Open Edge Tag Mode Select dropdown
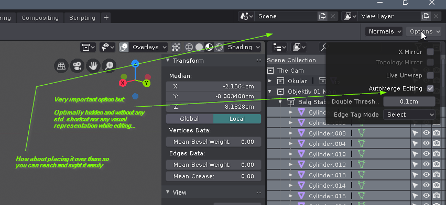This screenshot has height=205, width=446. (409, 115)
